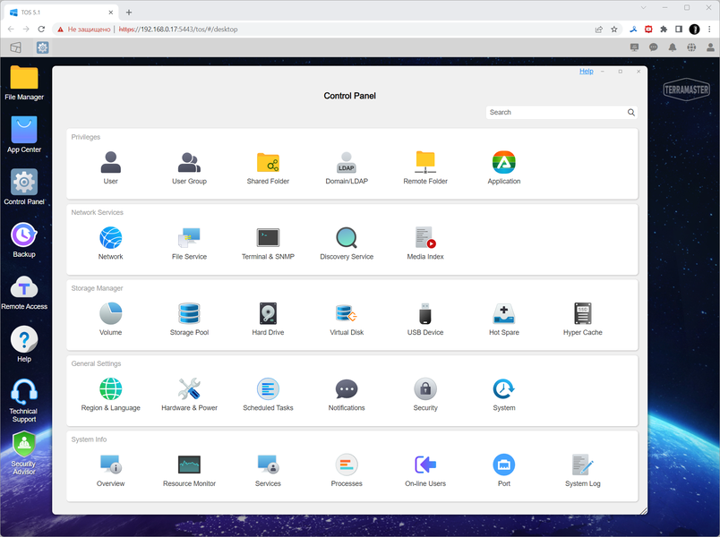
Task: Open Control Panel desktop shortcut
Action: pyautogui.click(x=24, y=187)
